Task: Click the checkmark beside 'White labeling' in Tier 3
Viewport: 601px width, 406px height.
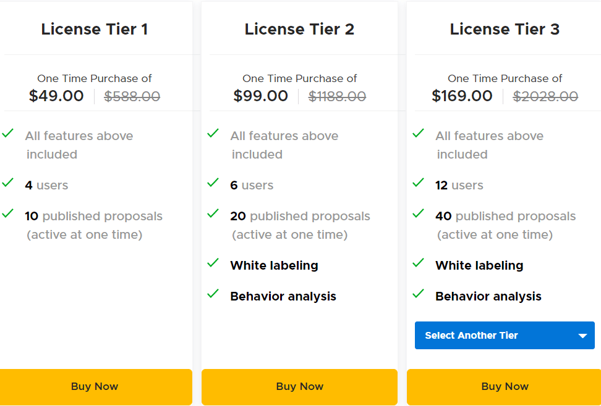Action: click(x=419, y=263)
